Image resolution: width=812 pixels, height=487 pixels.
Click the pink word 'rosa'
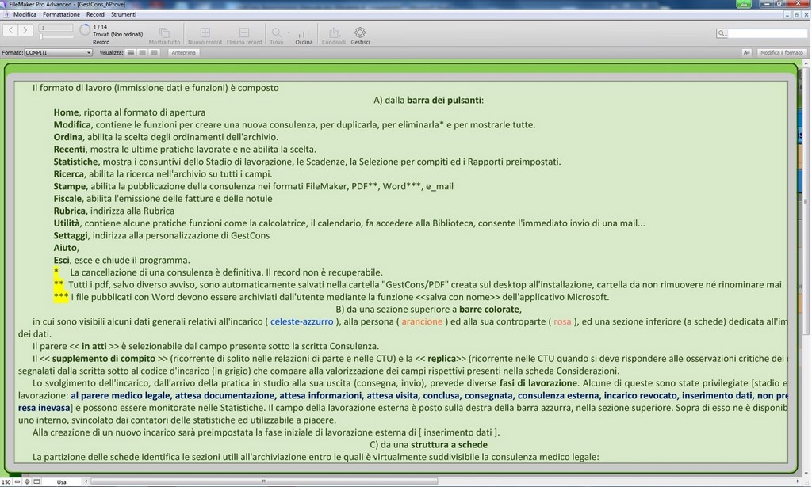562,321
